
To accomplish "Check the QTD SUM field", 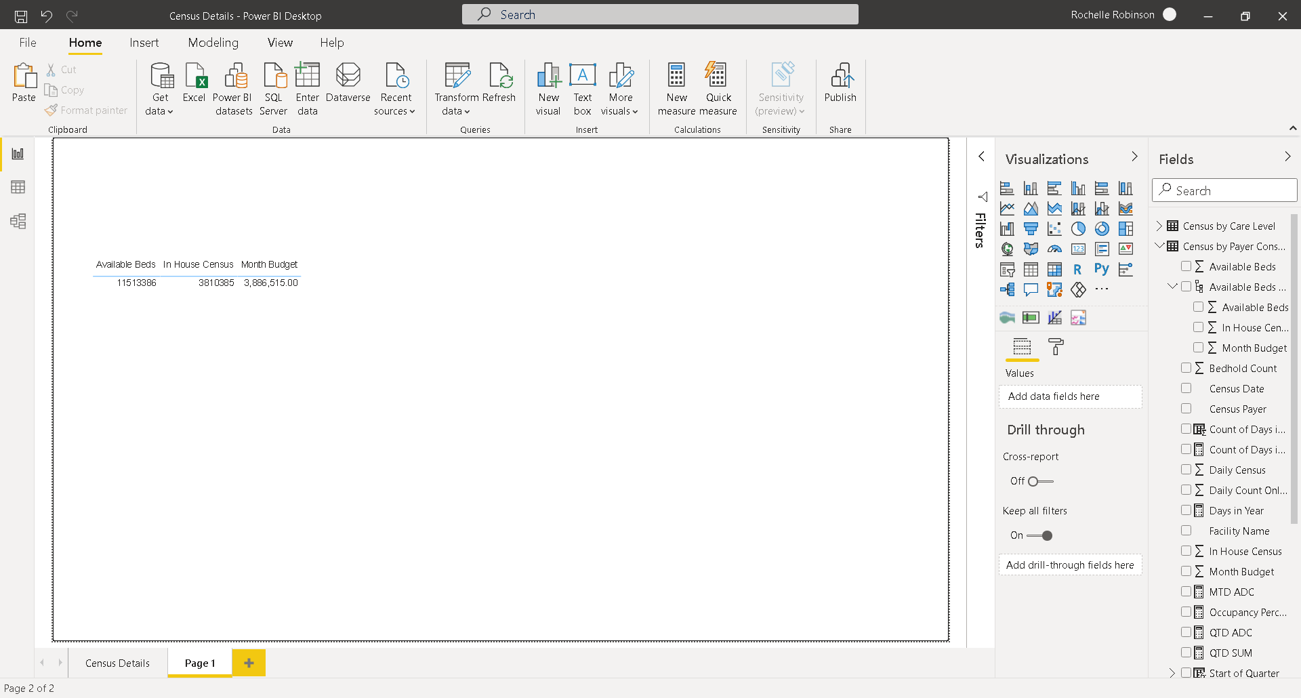I will point(1186,653).
